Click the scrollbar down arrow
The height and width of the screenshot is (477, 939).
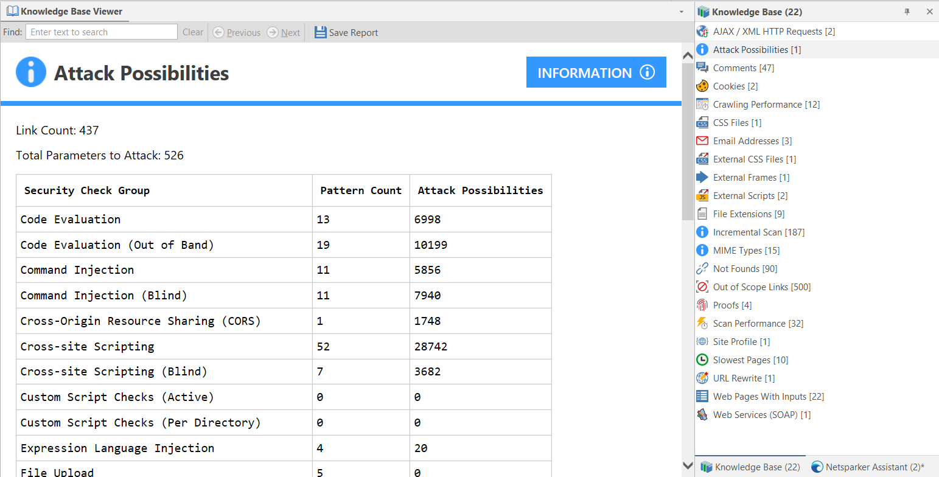click(687, 465)
